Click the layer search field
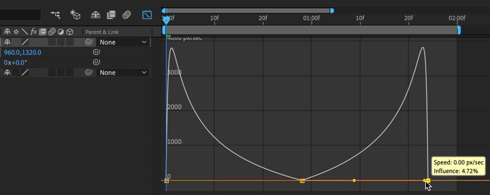Screen dimensions: 490x195 pos(20,14)
